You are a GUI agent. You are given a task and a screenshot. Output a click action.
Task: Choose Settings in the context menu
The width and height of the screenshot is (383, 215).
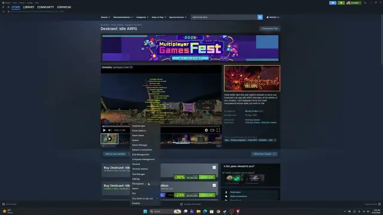[x=145, y=179]
